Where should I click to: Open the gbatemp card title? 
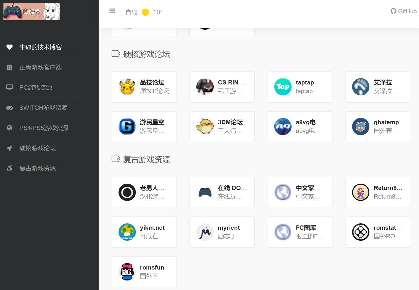pyautogui.click(x=386, y=122)
